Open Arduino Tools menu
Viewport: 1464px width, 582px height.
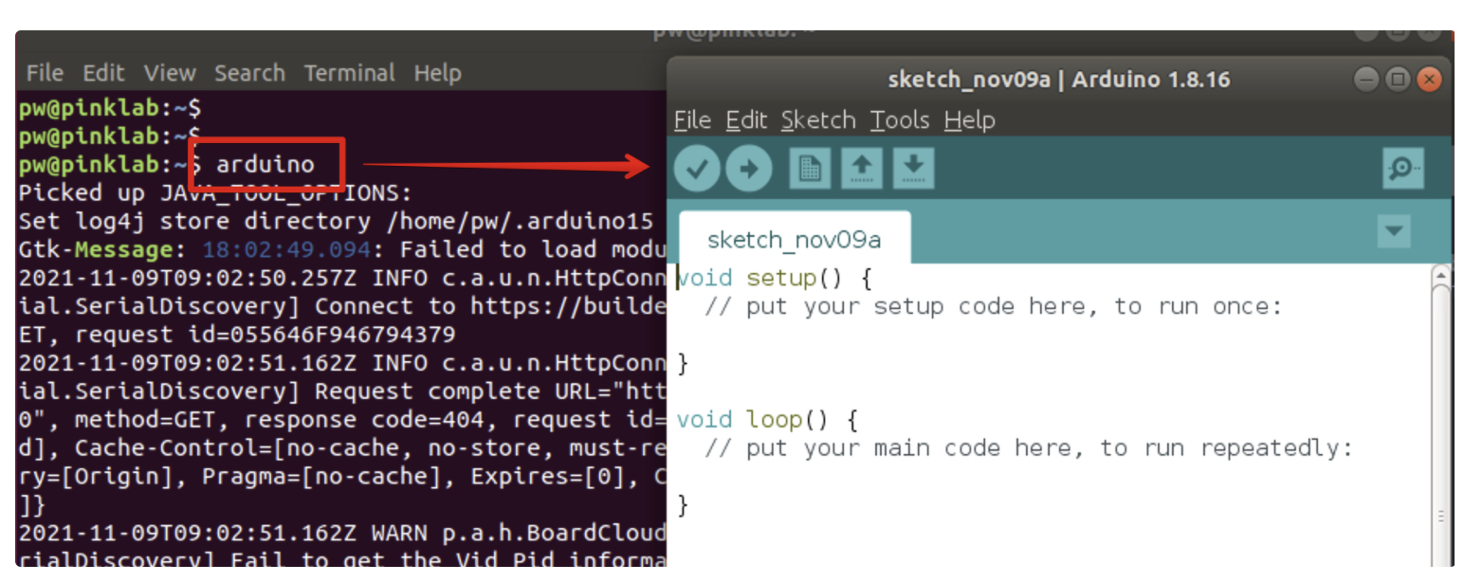(x=900, y=120)
